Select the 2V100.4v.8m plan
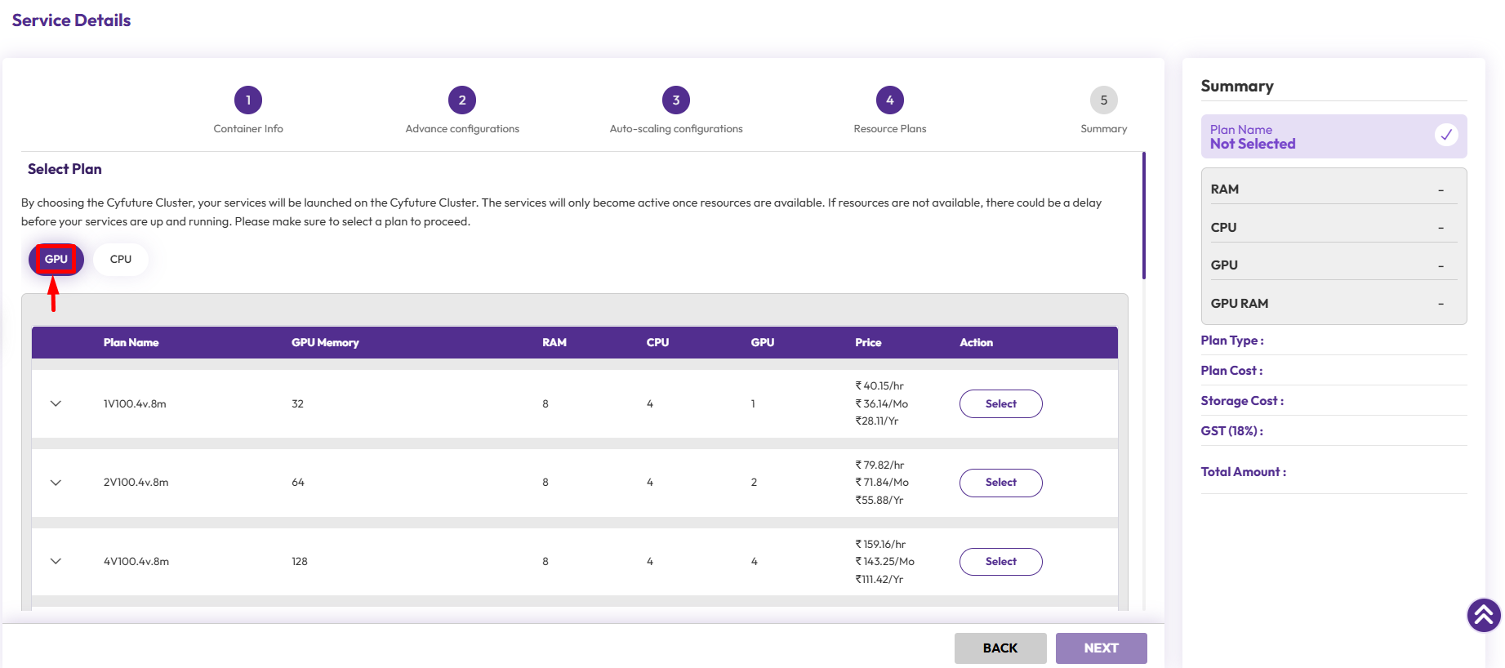This screenshot has height=668, width=1505. pos(1000,483)
